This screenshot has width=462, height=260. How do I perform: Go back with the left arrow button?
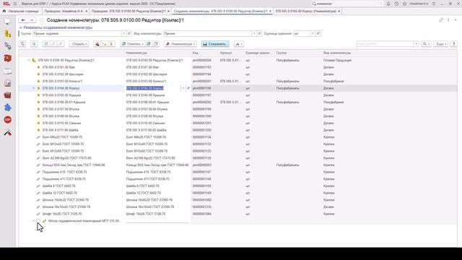tap(23, 20)
